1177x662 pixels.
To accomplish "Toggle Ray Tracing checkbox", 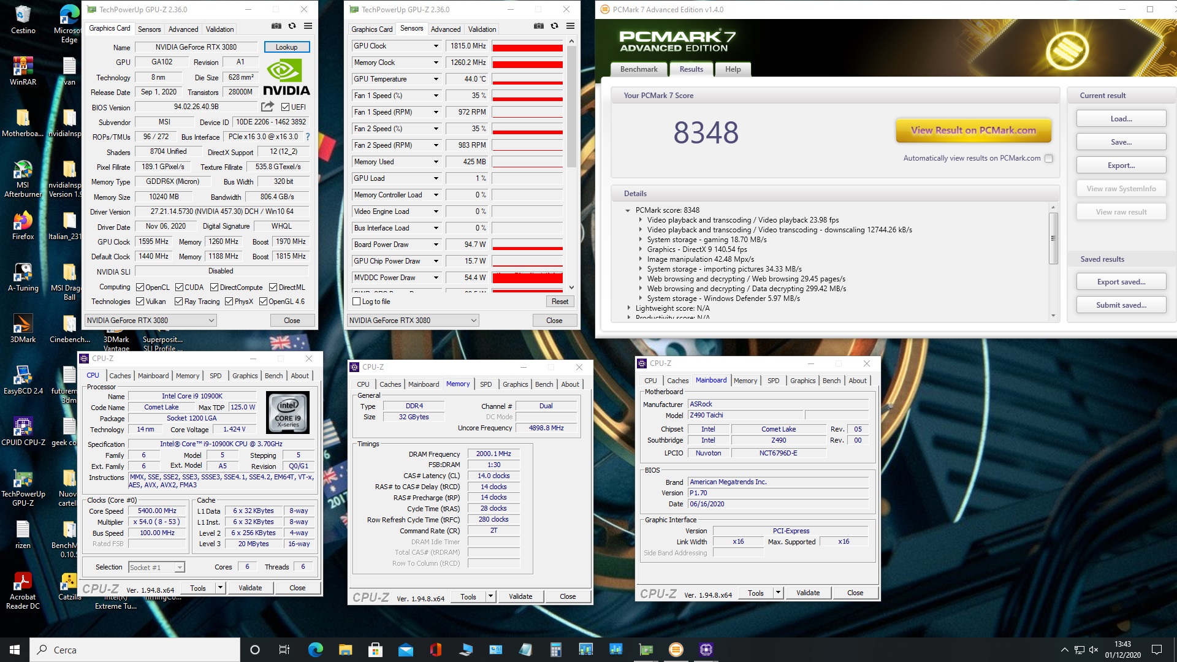I will point(178,301).
